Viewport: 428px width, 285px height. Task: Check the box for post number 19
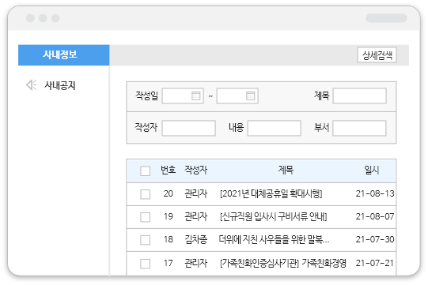pos(146,217)
